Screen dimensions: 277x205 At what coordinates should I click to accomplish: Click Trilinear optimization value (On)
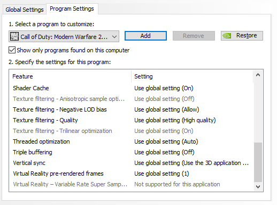pyautogui.click(x=164, y=131)
